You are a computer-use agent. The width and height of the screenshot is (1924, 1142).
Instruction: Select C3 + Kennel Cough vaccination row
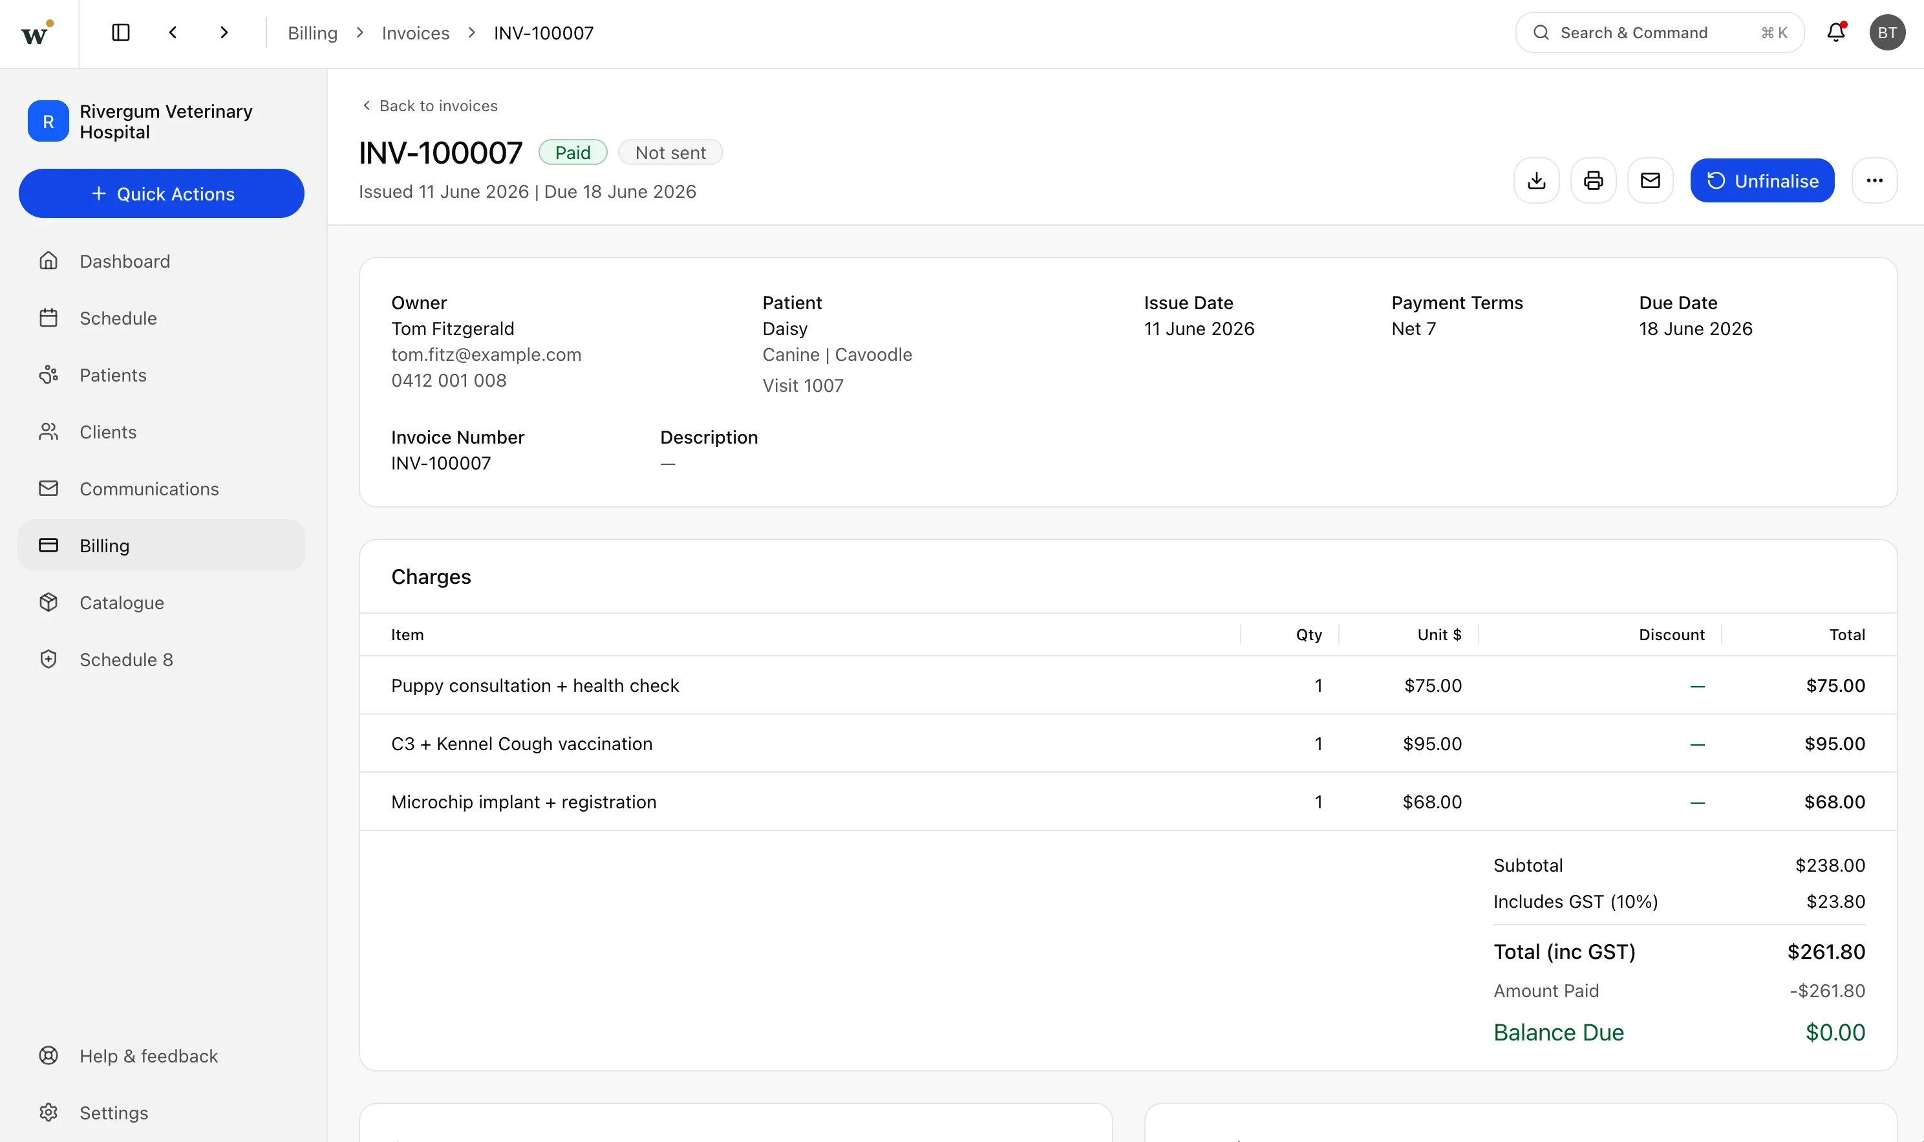[1128, 744]
